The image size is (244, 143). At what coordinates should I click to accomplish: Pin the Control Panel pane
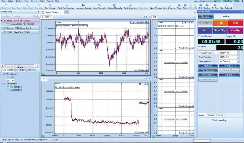tap(242, 12)
